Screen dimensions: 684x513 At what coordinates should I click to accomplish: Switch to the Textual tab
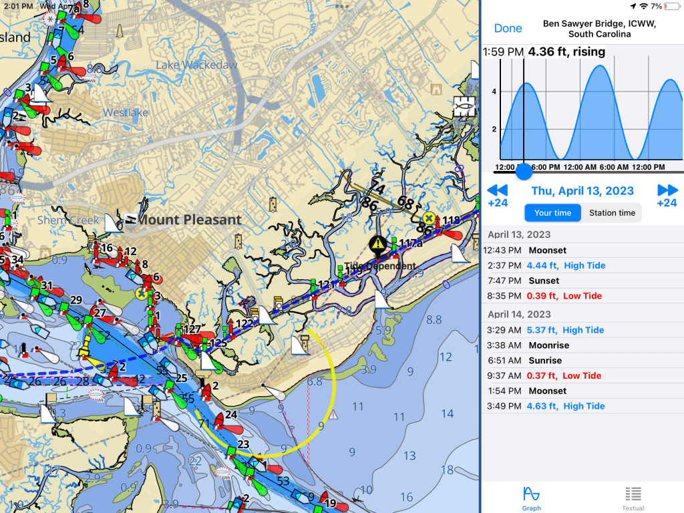pos(633,498)
